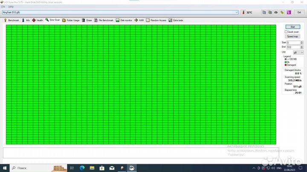This screenshot has width=307, height=172.
Task: Open the Windows Start menu
Action: click(x=5, y=168)
